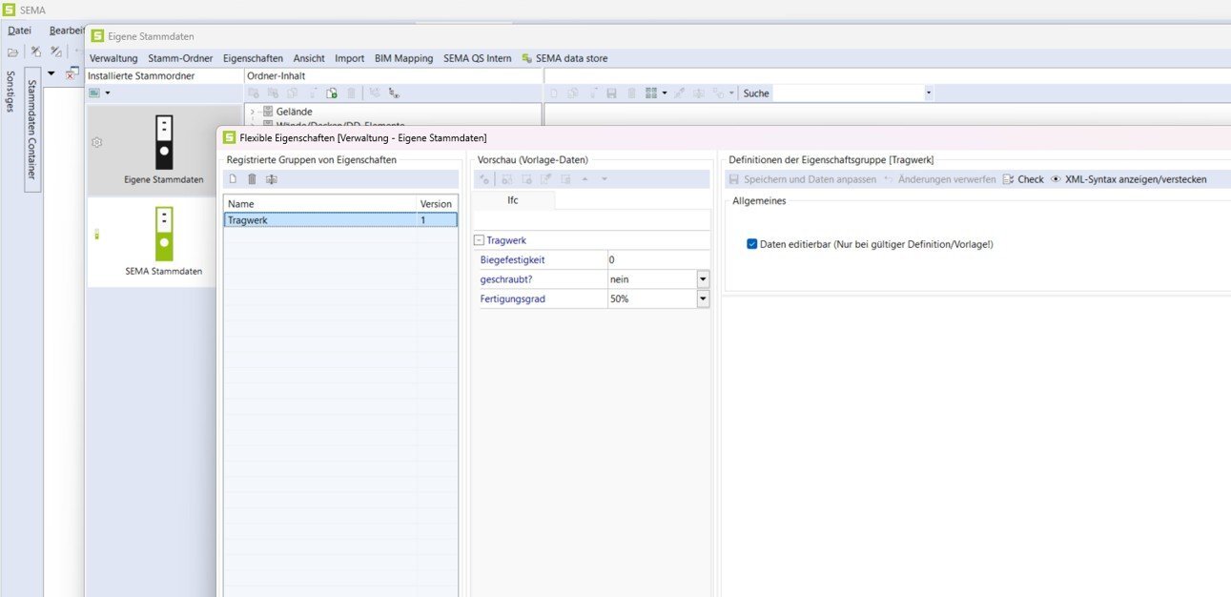Select the Tragwerk row in groups list
This screenshot has height=597, width=1231.
pos(319,219)
